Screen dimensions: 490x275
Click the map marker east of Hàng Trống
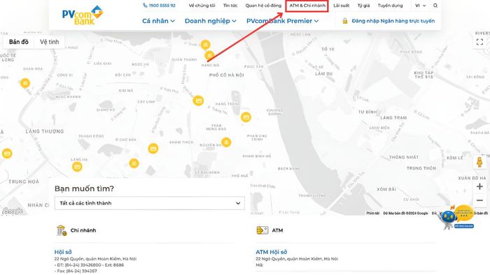point(246,117)
